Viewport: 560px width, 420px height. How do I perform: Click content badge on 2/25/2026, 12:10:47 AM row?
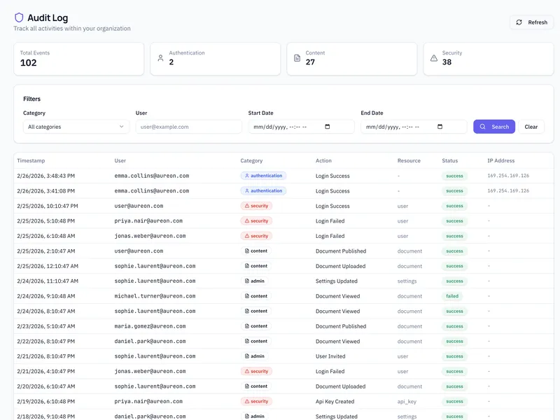tap(255, 266)
